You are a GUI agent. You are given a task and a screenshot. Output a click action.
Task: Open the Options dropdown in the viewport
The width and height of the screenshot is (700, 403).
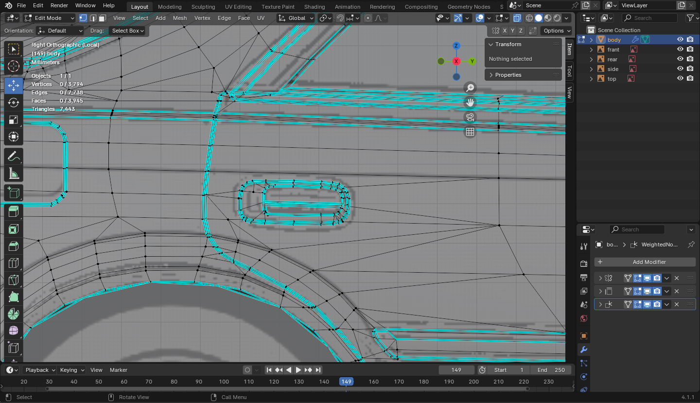coord(557,31)
